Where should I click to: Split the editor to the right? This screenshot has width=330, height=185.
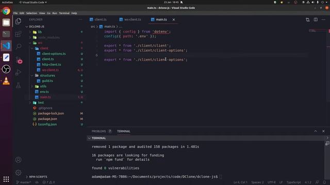(x=316, y=20)
